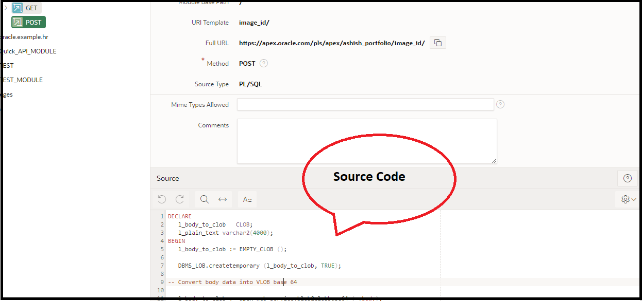Undo the last change in Source editor
The height and width of the screenshot is (301, 642).
(162, 199)
